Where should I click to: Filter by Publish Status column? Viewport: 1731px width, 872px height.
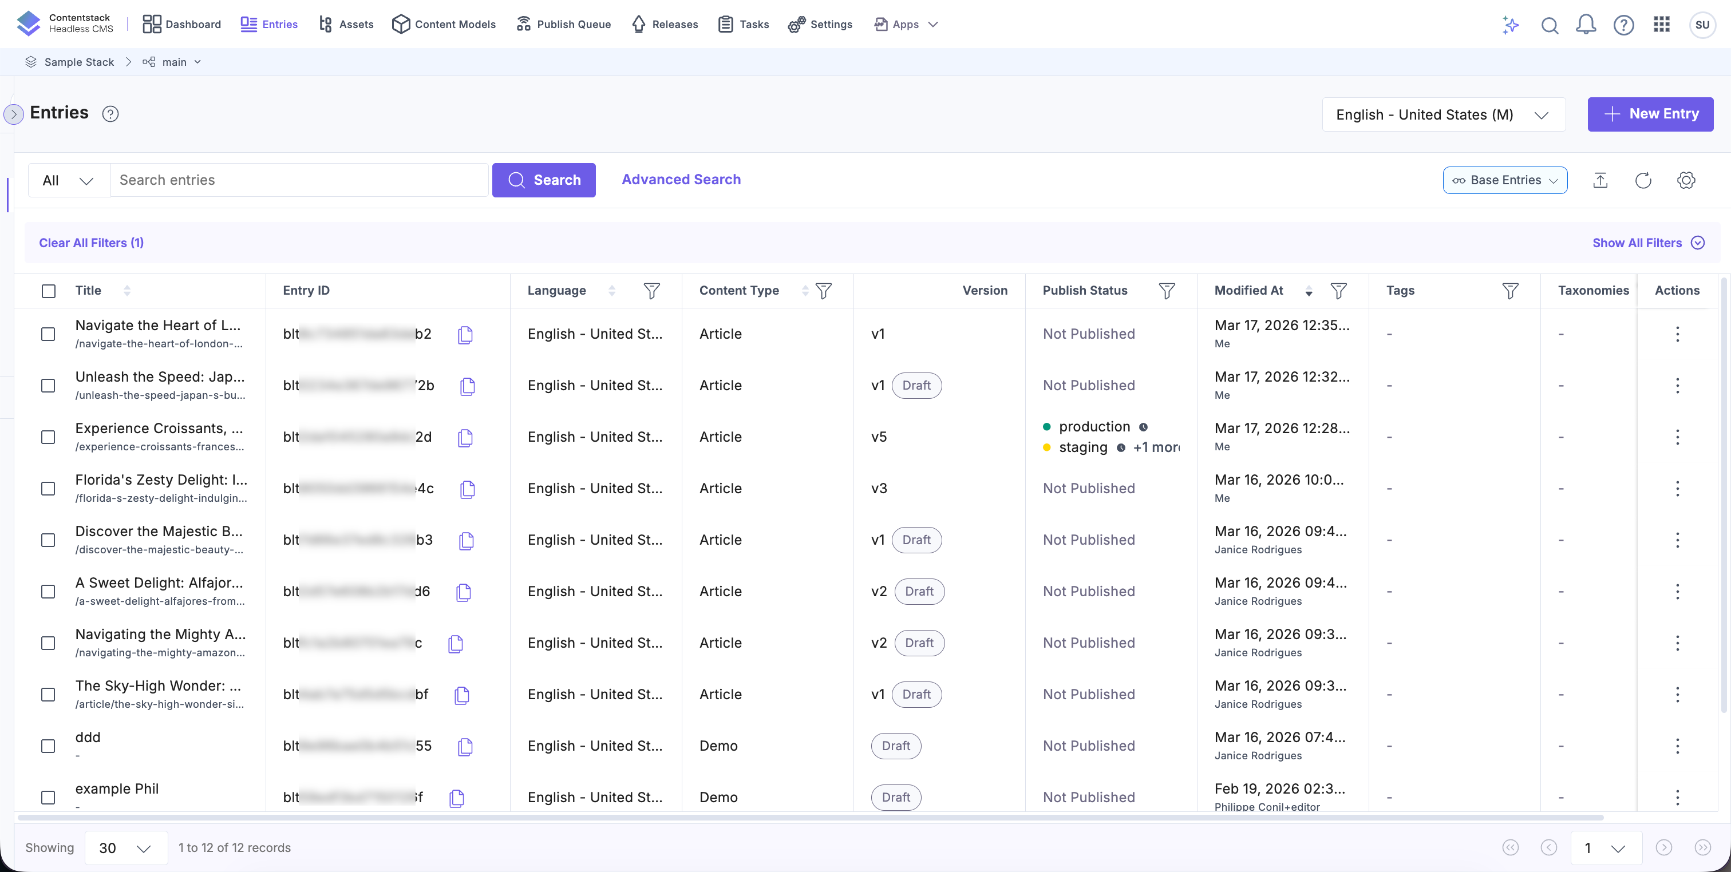coord(1167,290)
